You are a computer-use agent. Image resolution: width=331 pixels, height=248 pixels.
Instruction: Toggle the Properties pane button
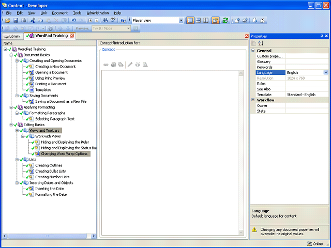pyautogui.click(x=216, y=21)
